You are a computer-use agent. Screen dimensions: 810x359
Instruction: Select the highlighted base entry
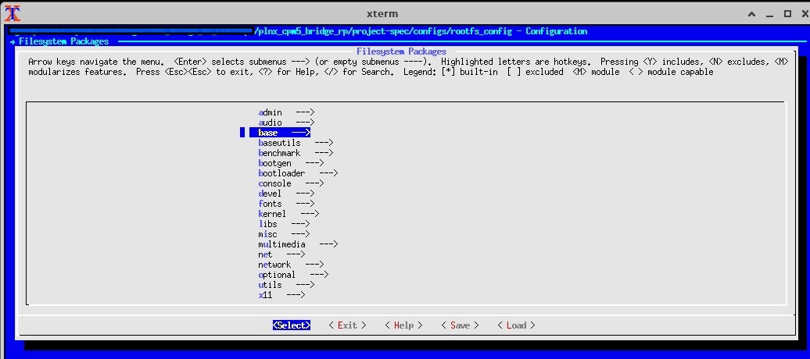(268, 133)
